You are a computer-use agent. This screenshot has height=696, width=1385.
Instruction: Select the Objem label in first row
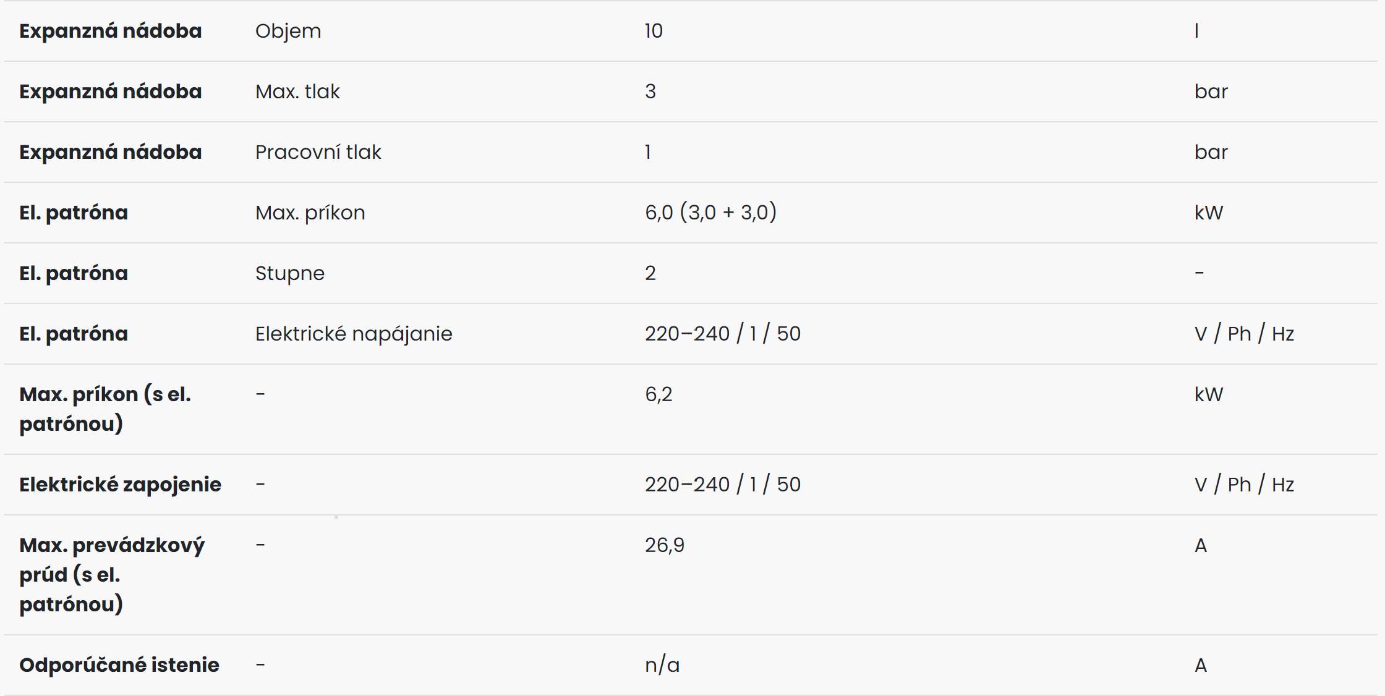pyautogui.click(x=288, y=32)
